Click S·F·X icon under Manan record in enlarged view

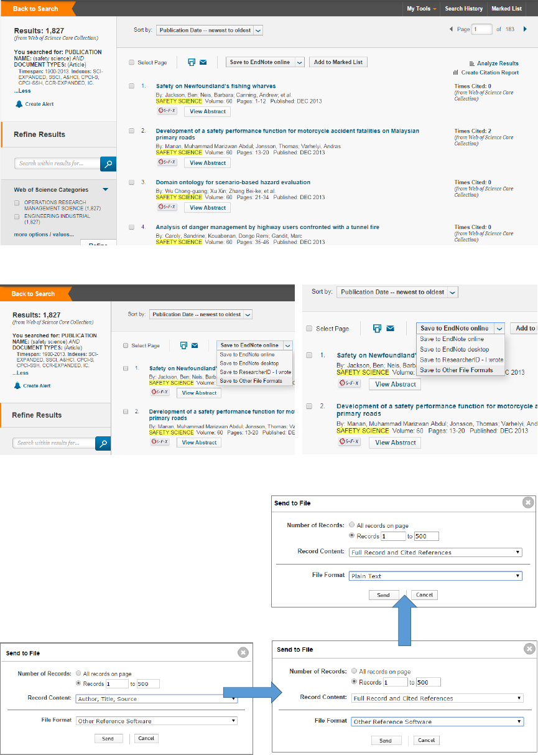click(x=350, y=441)
